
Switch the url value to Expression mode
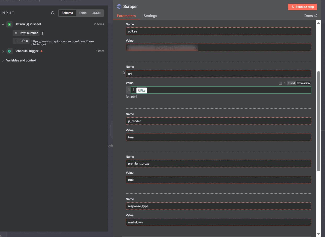[303, 83]
